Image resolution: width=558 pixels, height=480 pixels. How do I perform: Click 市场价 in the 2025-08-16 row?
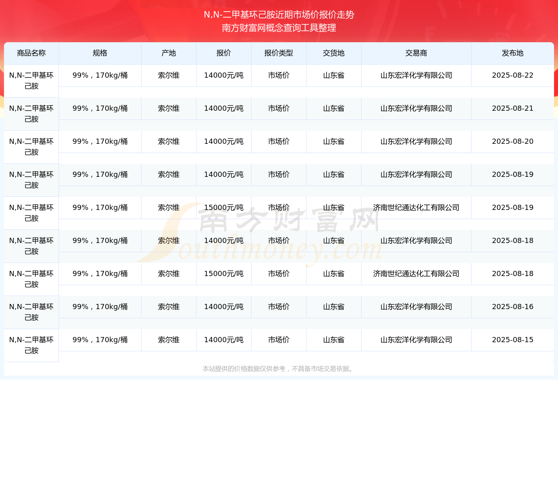pyautogui.click(x=279, y=307)
